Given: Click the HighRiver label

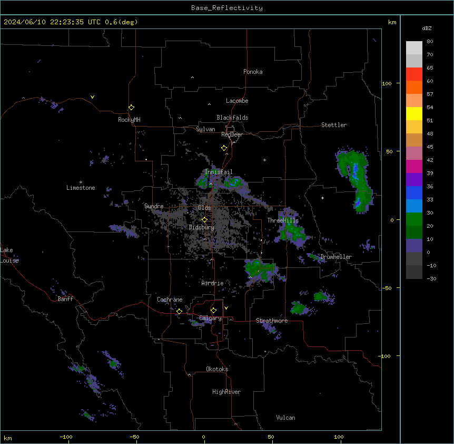Looking at the screenshot, I should pyautogui.click(x=226, y=392).
